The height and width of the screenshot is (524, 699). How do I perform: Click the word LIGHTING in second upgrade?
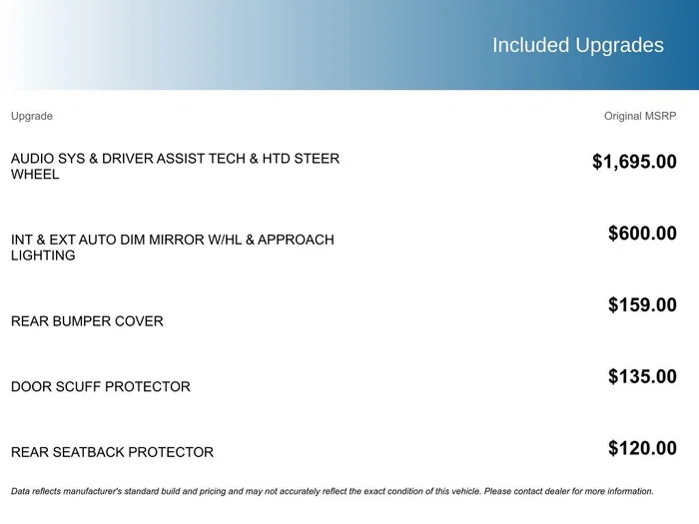pos(43,256)
